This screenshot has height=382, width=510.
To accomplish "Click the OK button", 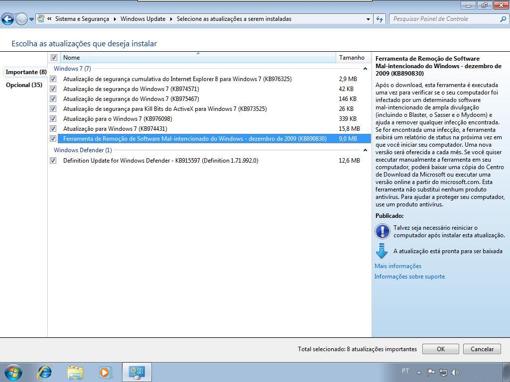I will [440, 349].
